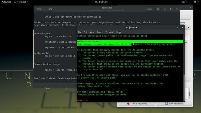Click the 'Hello from Docker!' highlighted line
This screenshot has width=201, height=113.
pos(130,41)
